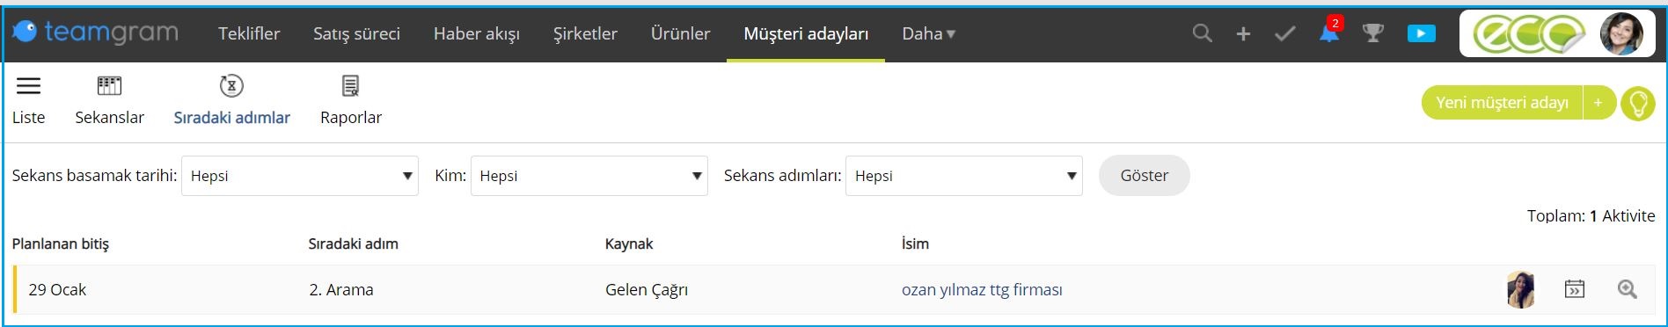Open the blue video play icon
The width and height of the screenshot is (1668, 327).
[1422, 33]
